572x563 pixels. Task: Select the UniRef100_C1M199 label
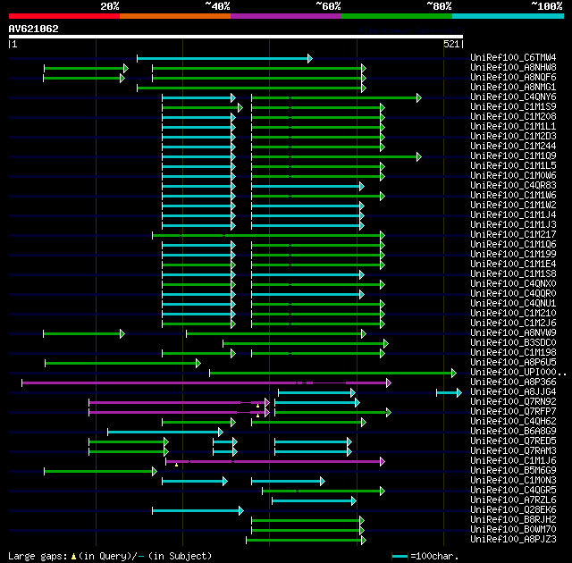tap(513, 255)
